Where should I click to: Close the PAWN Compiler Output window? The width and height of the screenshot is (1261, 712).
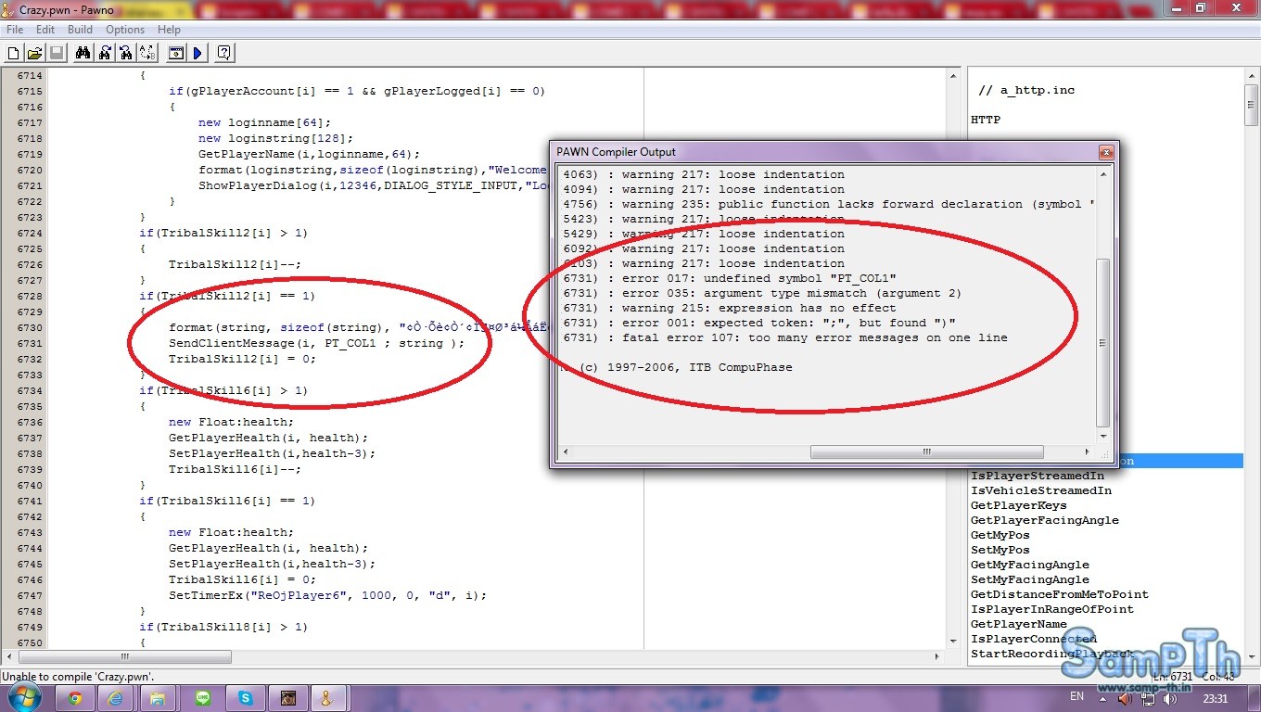pyautogui.click(x=1105, y=152)
